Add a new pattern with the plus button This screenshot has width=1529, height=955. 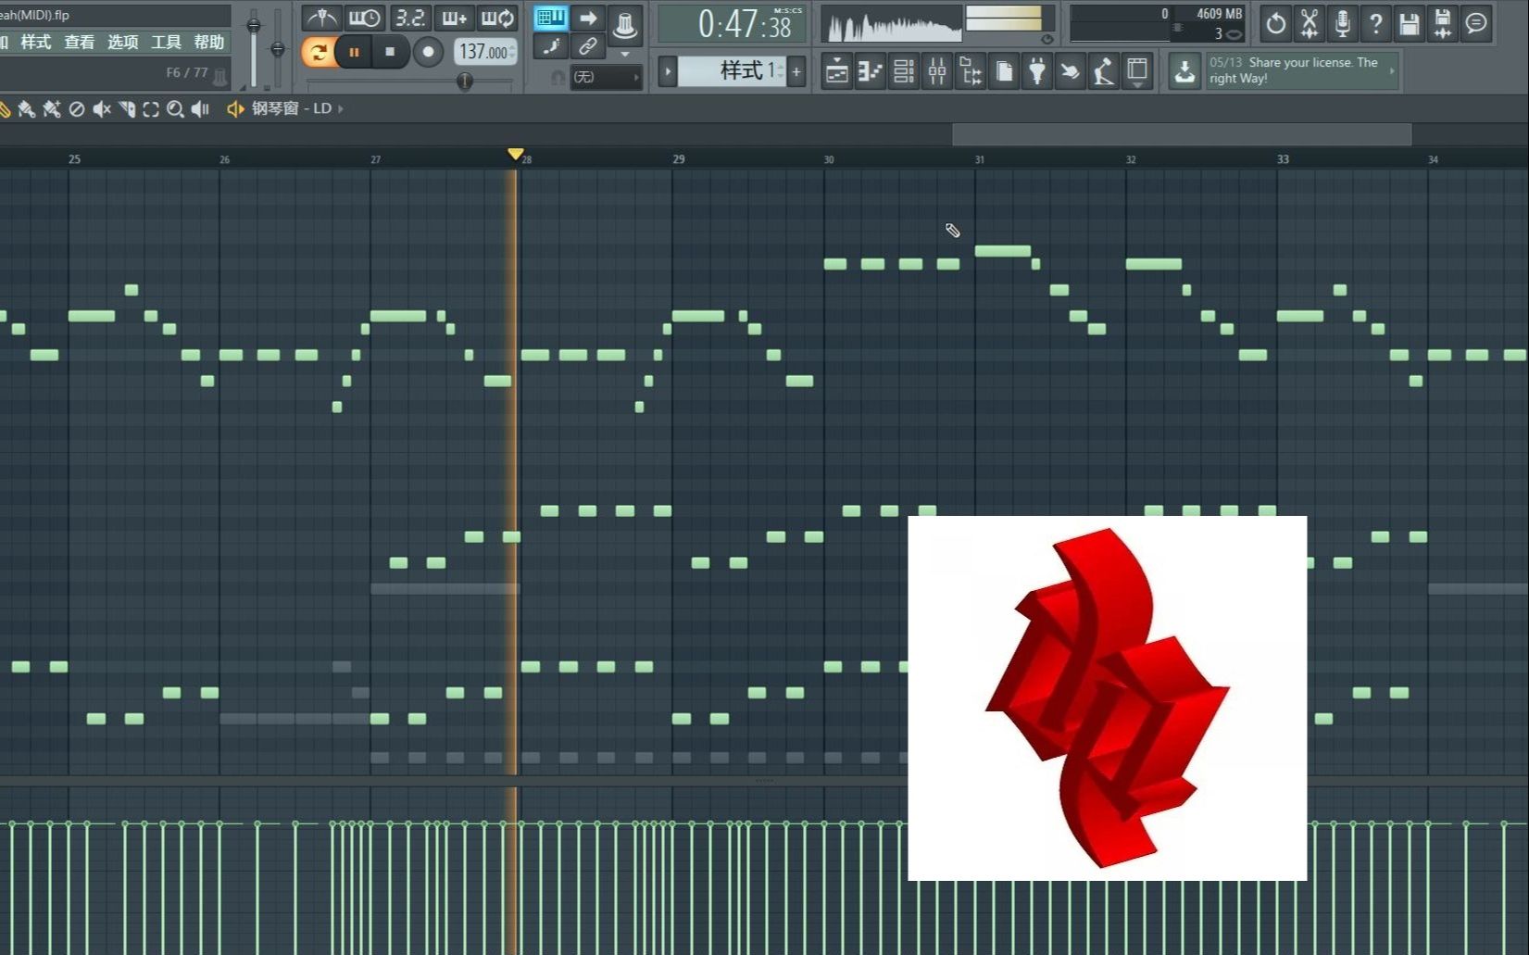click(796, 71)
